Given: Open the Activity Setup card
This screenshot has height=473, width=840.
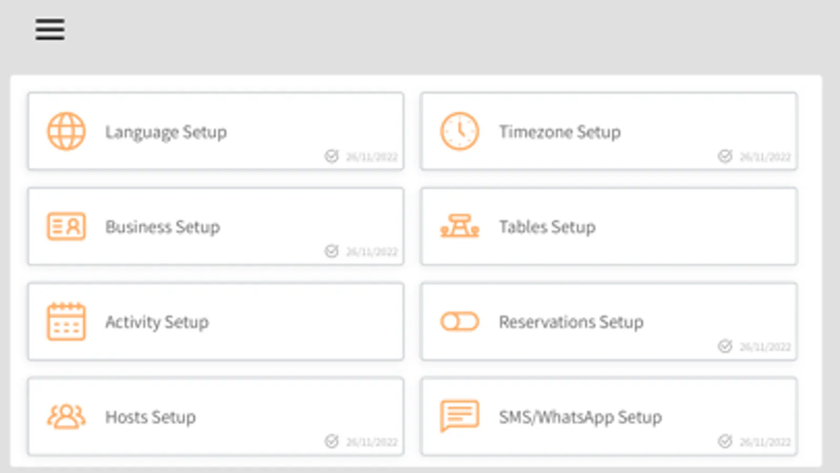Looking at the screenshot, I should 215,322.
